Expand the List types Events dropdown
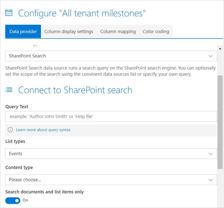This screenshot has width=224, height=208. pyautogui.click(x=111, y=154)
